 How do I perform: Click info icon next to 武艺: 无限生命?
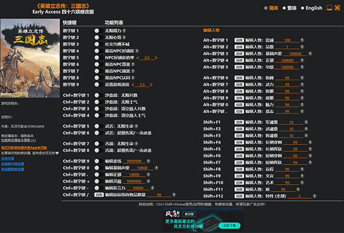click(136, 126)
